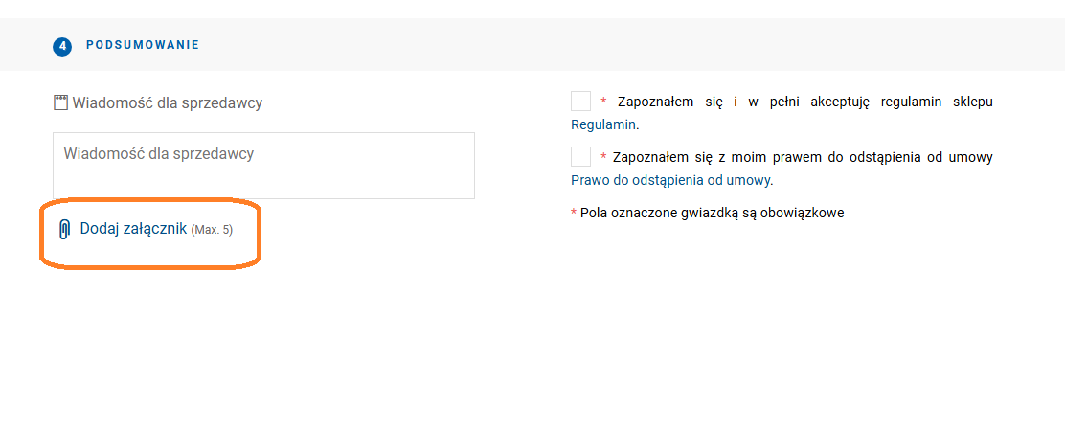Click the '(Max. 5)' attachment limit text
This screenshot has height=430, width=1065.
pyautogui.click(x=212, y=231)
